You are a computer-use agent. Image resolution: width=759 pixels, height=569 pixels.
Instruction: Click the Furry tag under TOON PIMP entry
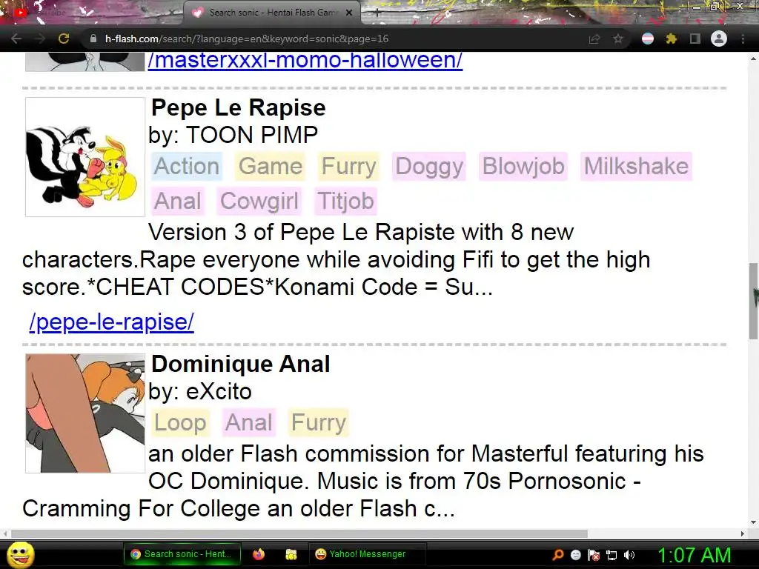tap(349, 167)
